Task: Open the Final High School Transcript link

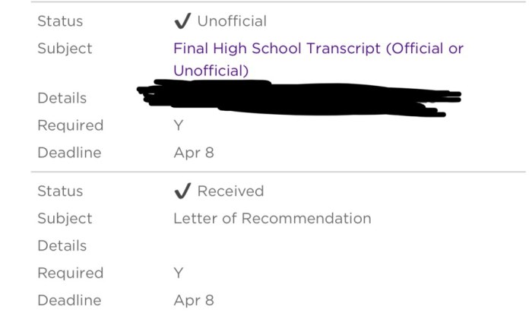Action: tap(318, 49)
